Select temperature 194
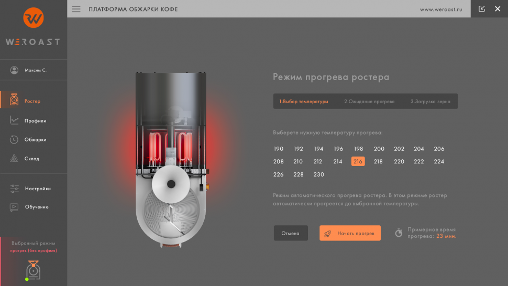This screenshot has height=286, width=508. tap(318, 149)
